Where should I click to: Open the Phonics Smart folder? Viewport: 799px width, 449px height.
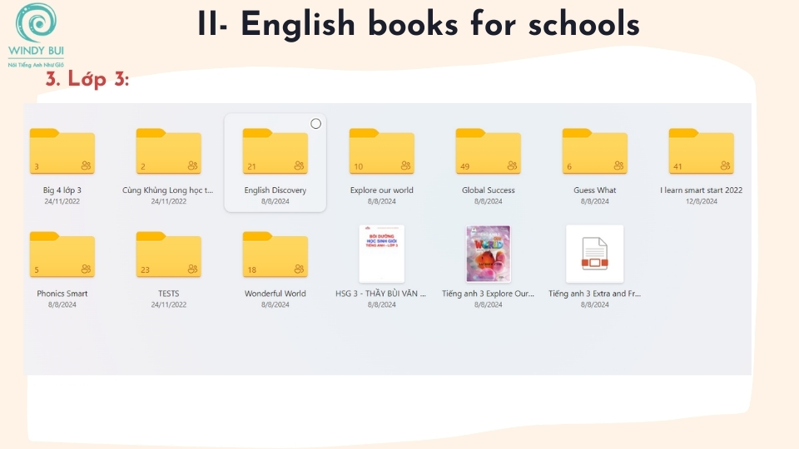pos(62,255)
